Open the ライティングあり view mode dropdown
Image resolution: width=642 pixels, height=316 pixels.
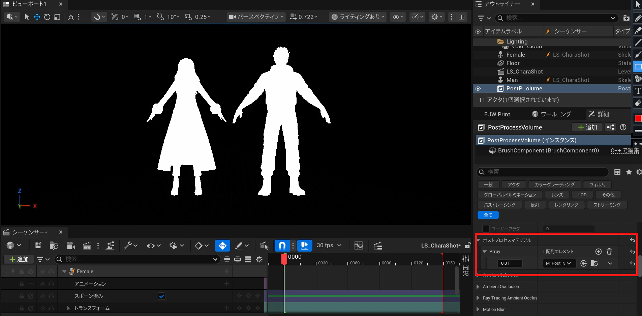click(358, 17)
